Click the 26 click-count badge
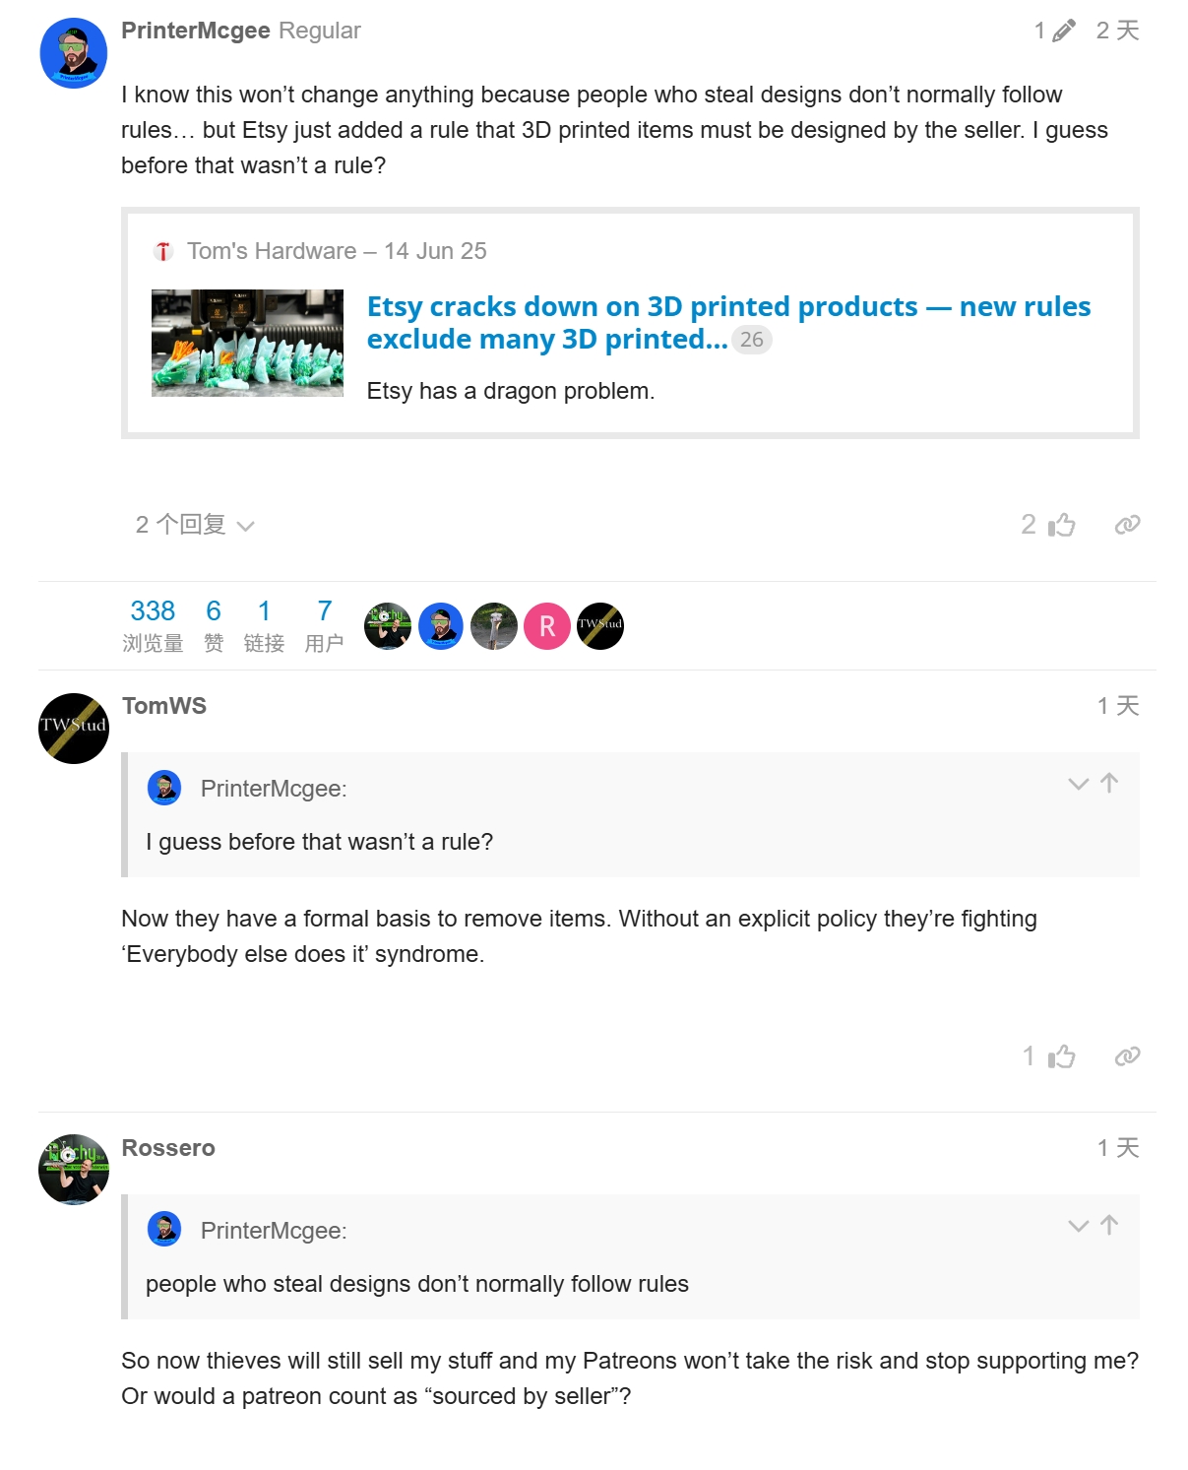This screenshot has width=1188, height=1470. tap(752, 340)
